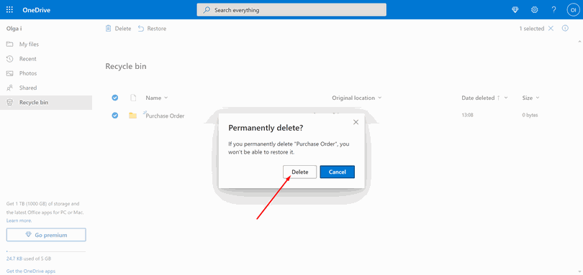Click Cancel in the Permanently delete dialog
This screenshot has width=583, height=275.
tap(338, 172)
